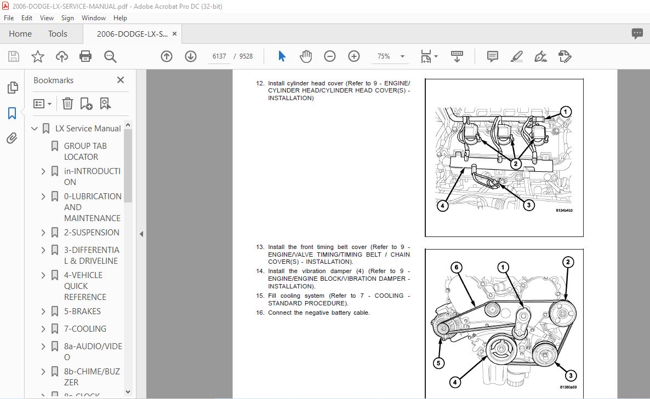Image resolution: width=650 pixels, height=399 pixels.
Task: Open the Attachments paperclip panel
Action: tap(12, 138)
